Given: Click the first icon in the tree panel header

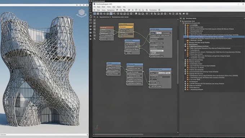Looking at the screenshot, I should click(x=181, y=18).
